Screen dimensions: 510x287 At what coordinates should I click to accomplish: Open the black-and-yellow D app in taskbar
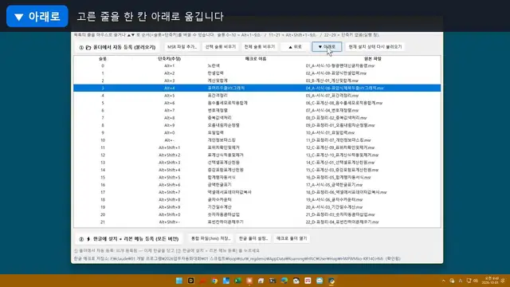pyautogui.click(x=191, y=281)
